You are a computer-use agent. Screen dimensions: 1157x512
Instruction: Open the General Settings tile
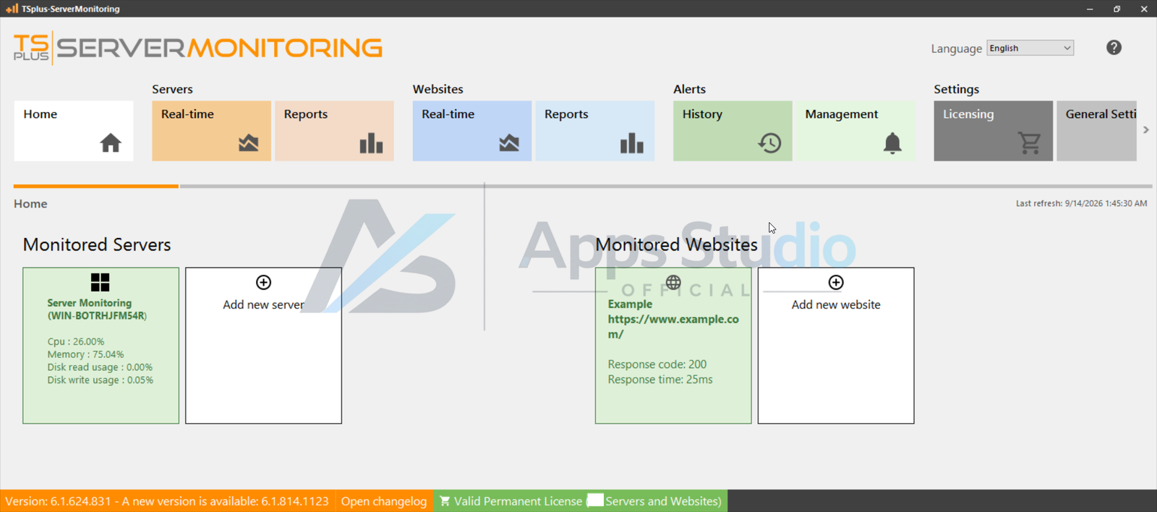click(1097, 131)
